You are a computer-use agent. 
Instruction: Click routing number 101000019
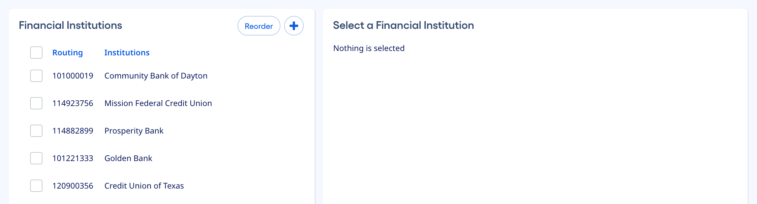click(x=73, y=76)
